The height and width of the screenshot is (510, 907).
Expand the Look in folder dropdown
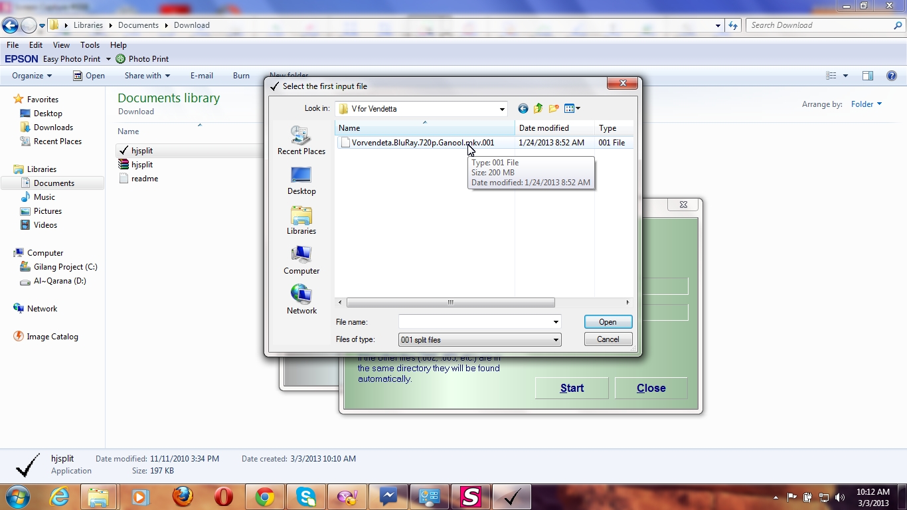[502, 109]
